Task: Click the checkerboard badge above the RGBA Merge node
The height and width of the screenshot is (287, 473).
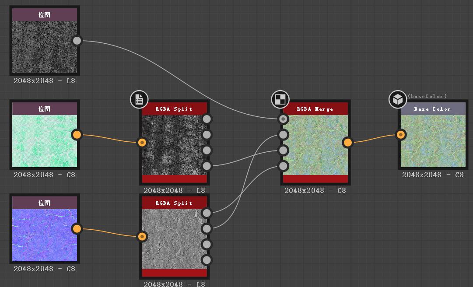Action: [x=280, y=99]
